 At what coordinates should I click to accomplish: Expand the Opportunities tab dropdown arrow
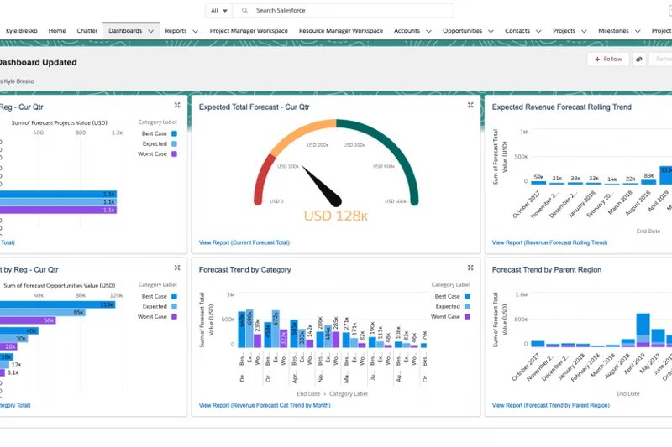491,31
